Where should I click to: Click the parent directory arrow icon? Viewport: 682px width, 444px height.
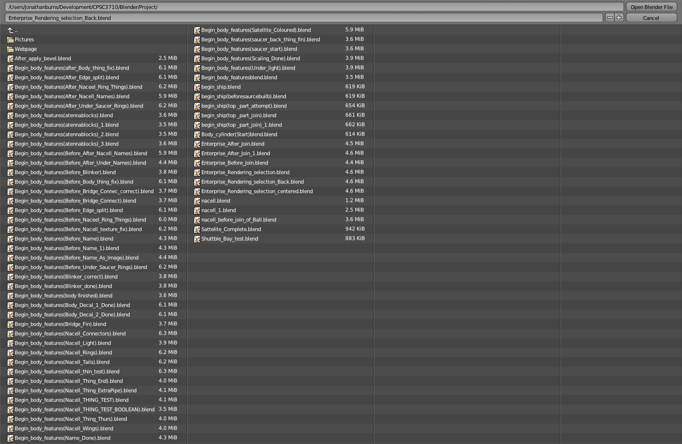[x=10, y=30]
